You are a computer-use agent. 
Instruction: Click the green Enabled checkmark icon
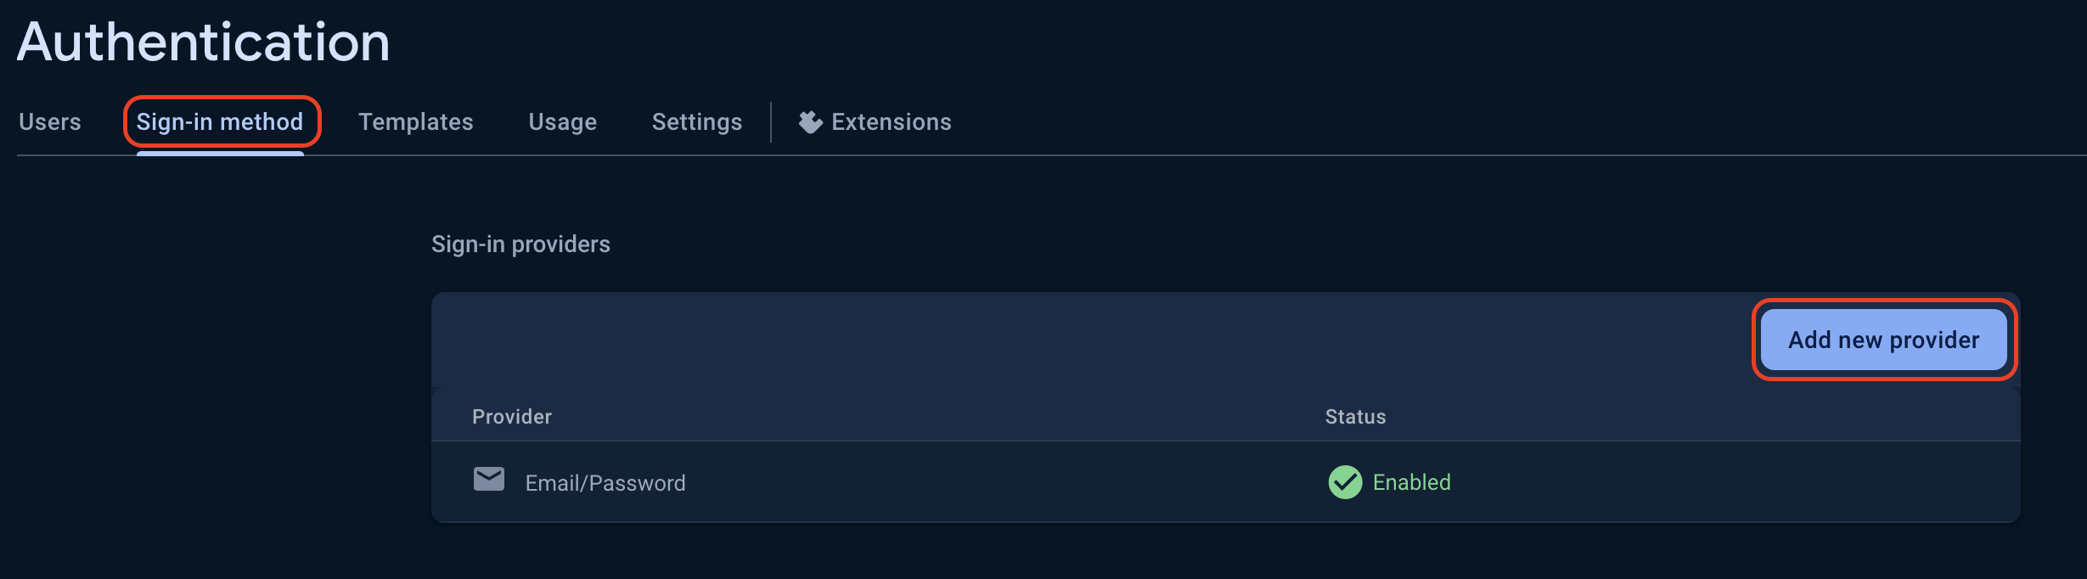point(1345,482)
